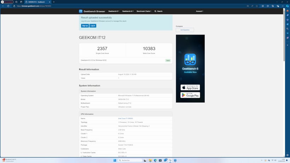The height and width of the screenshot is (163, 290).
Task: Open a new browser tab
Action: pyautogui.click(x=54, y=2)
